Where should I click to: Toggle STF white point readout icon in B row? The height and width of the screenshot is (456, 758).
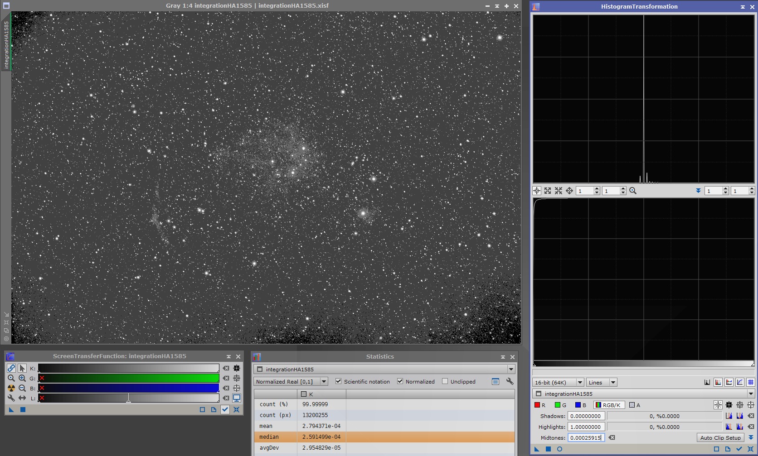click(x=237, y=388)
